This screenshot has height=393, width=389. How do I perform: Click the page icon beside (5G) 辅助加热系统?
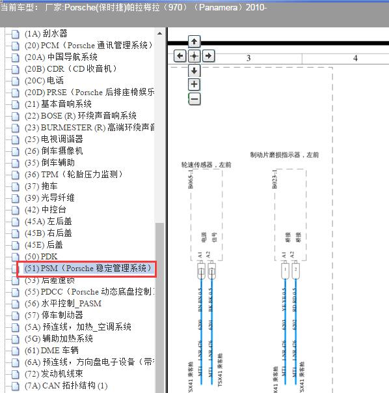[x=15, y=339]
